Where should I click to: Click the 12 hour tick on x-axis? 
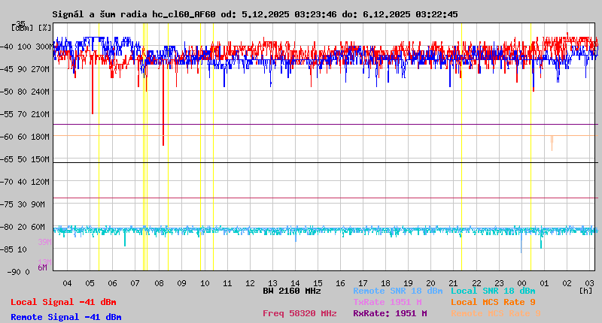250,282
